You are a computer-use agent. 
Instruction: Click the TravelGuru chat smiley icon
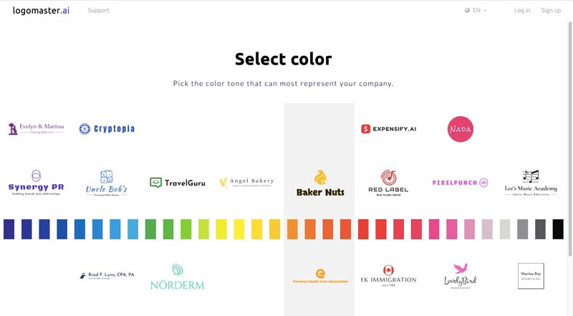pos(155,182)
